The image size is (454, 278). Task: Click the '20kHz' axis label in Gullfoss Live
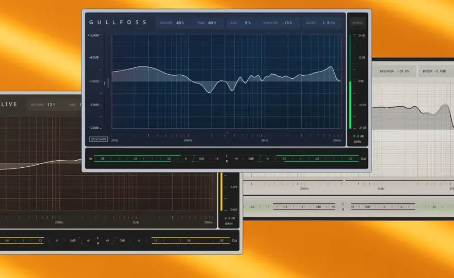point(208,222)
